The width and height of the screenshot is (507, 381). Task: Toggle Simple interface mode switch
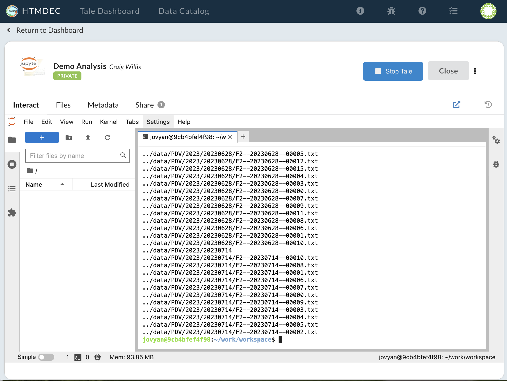pos(46,357)
